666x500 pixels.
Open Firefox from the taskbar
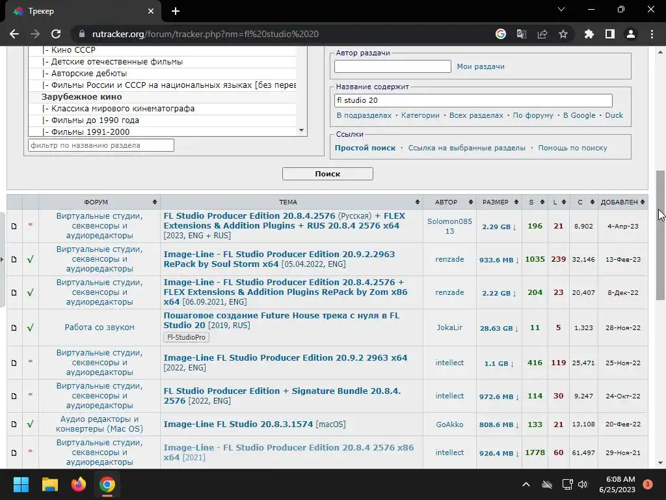coord(79,484)
